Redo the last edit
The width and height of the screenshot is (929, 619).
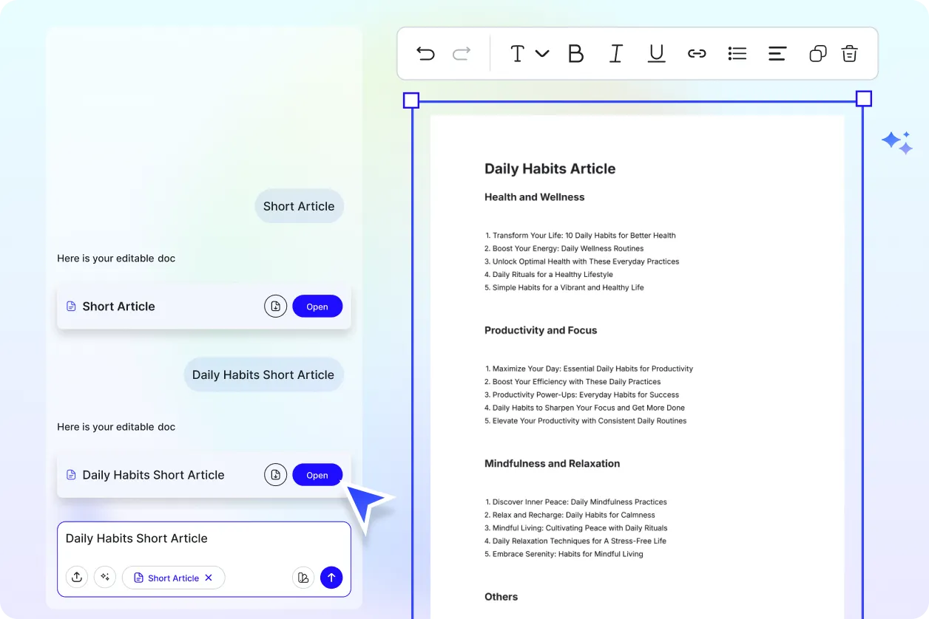click(461, 53)
